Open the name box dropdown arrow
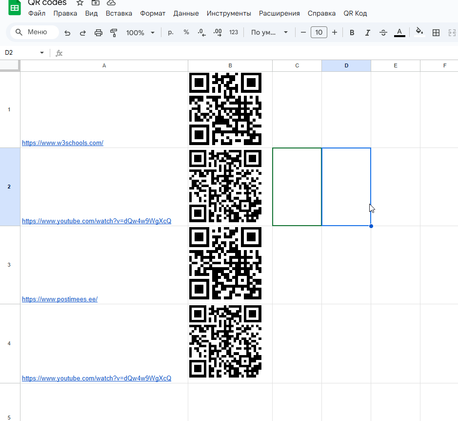Image resolution: width=458 pixels, height=421 pixels. 42,53
